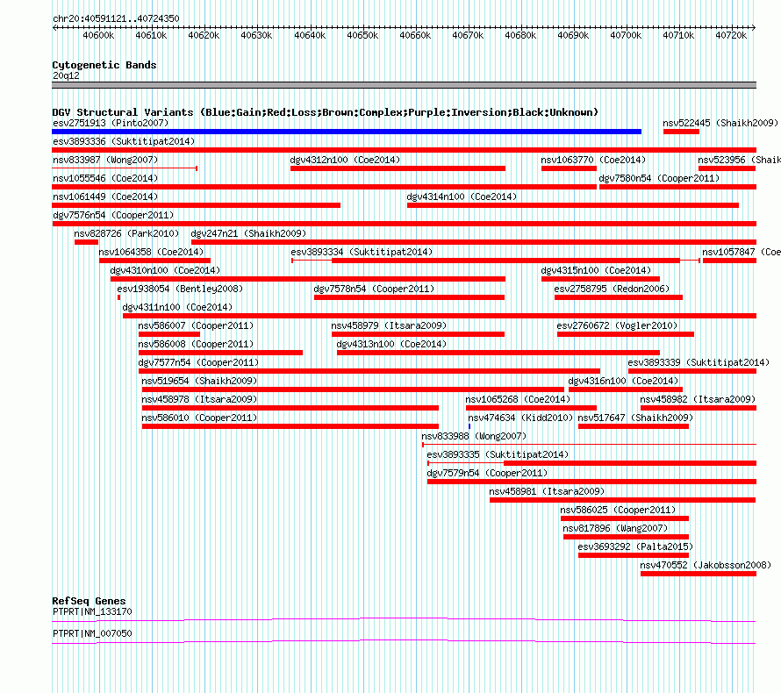
Task: Click the chr20:40591121..40724350 region label
Action: pyautogui.click(x=116, y=18)
